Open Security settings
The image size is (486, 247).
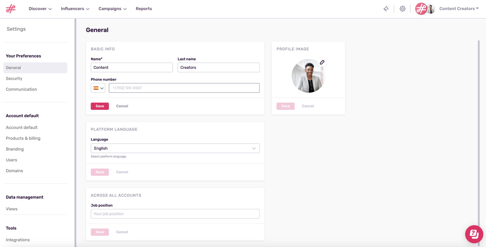(14, 79)
